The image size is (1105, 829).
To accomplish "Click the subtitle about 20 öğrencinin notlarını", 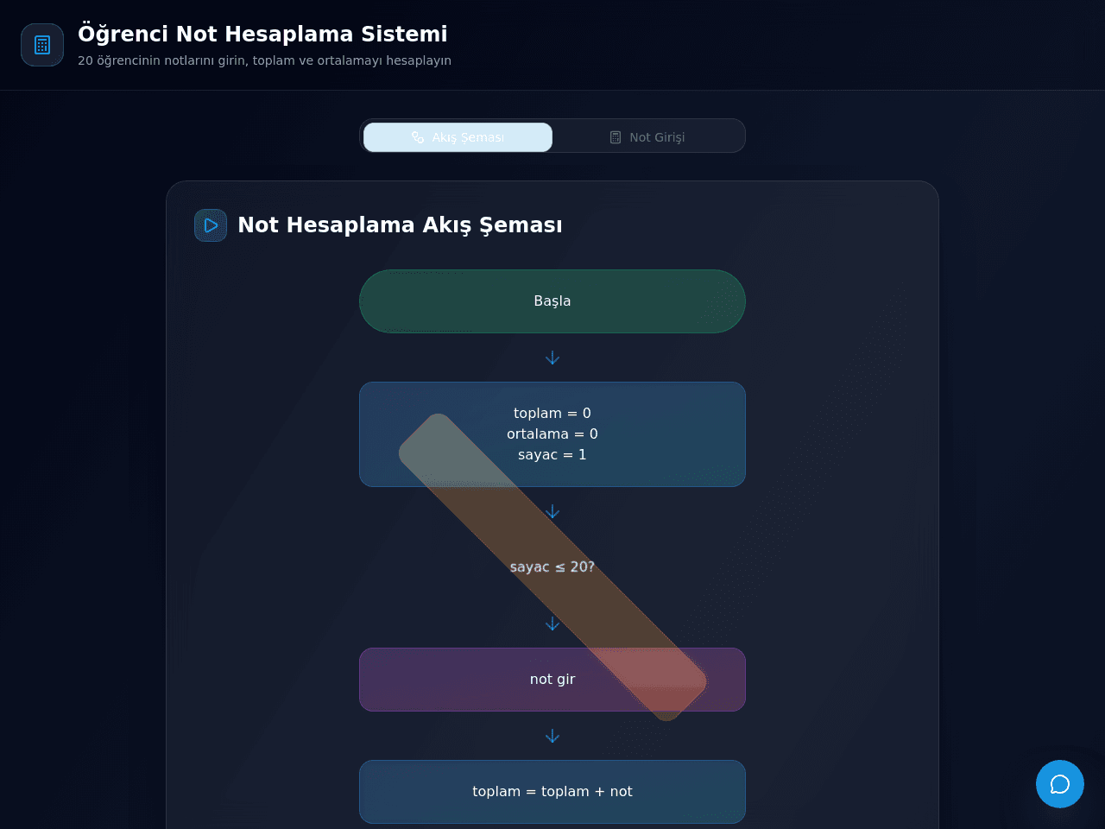I will coord(264,60).
